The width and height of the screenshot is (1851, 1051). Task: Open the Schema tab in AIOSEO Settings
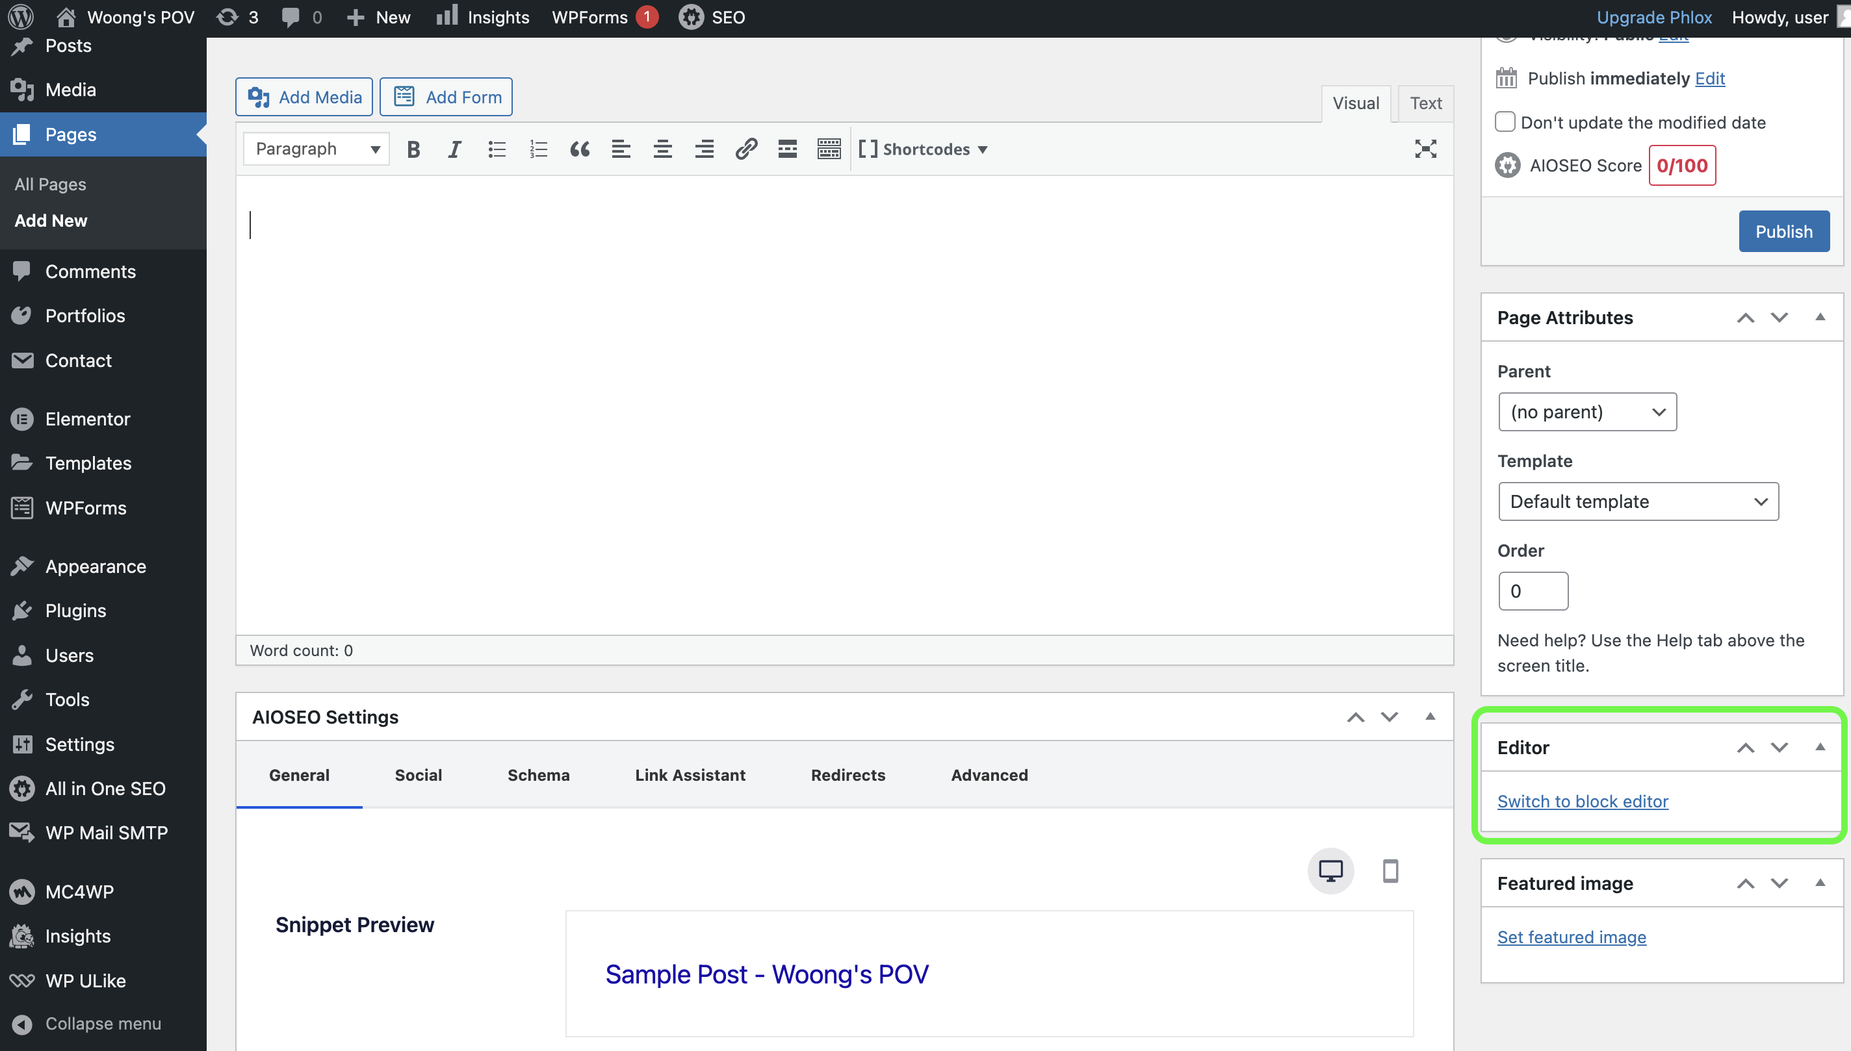click(538, 775)
